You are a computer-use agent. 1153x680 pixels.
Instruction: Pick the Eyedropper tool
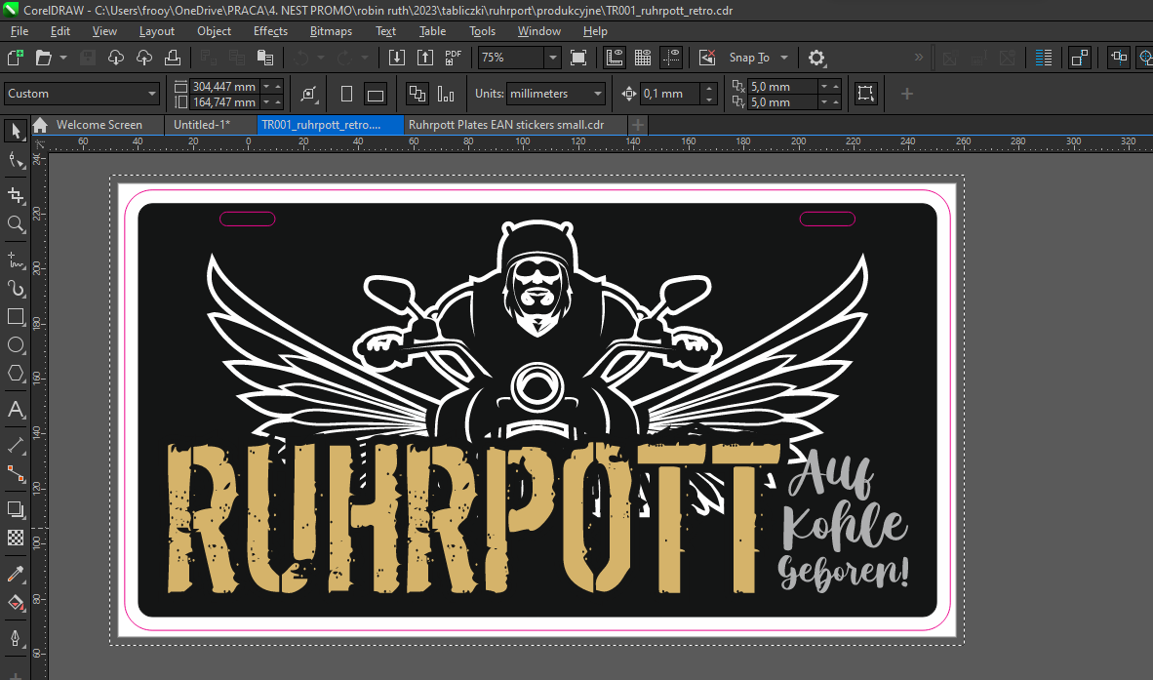(16, 573)
